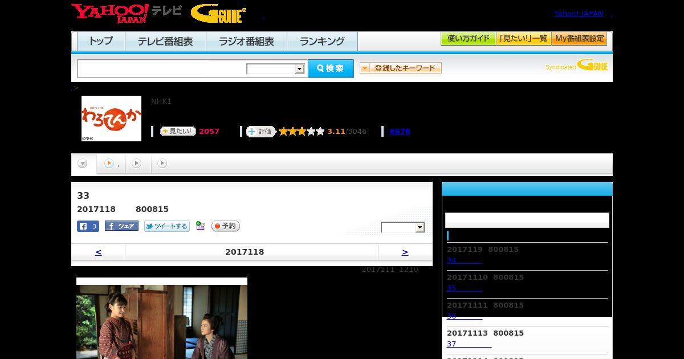Open the テレビ番組表 tab
684x359 pixels.
click(x=165, y=42)
